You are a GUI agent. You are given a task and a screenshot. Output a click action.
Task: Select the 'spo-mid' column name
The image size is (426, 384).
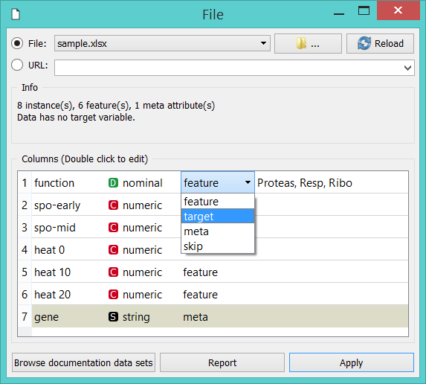point(55,228)
